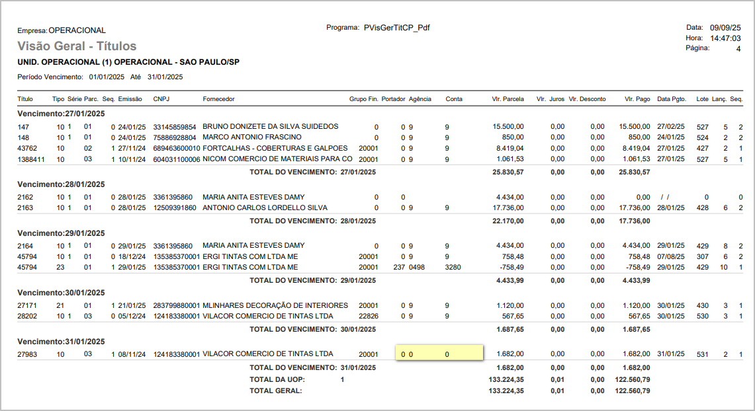The width and height of the screenshot is (755, 411).
Task: Select supplier BRUNO DONIZETE DA SILVA SUIDEDOS
Action: click(270, 126)
